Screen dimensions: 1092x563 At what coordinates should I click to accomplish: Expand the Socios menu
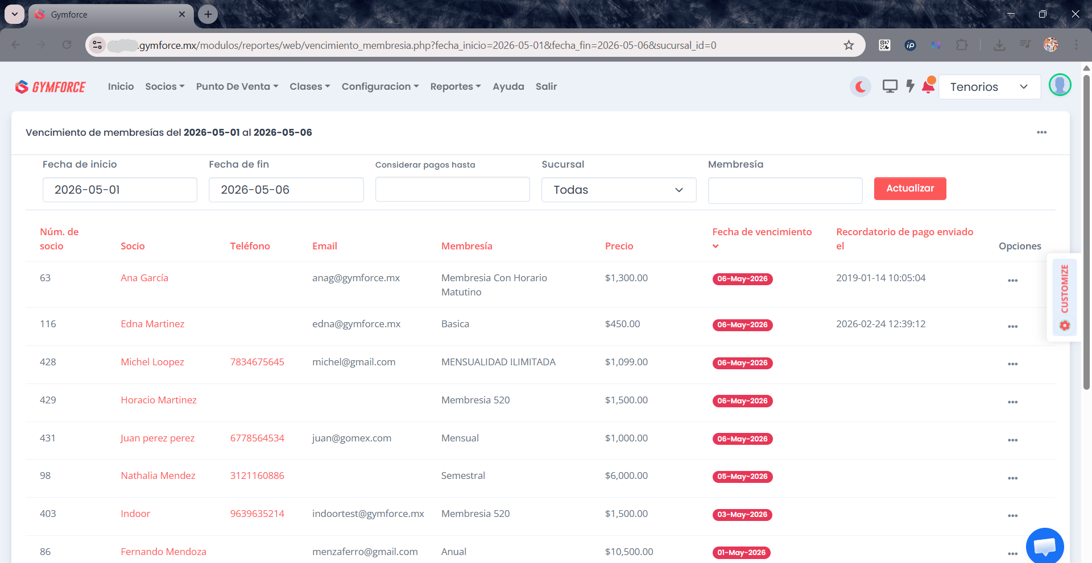pyautogui.click(x=165, y=86)
